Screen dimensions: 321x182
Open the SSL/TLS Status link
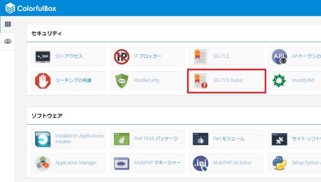click(228, 80)
